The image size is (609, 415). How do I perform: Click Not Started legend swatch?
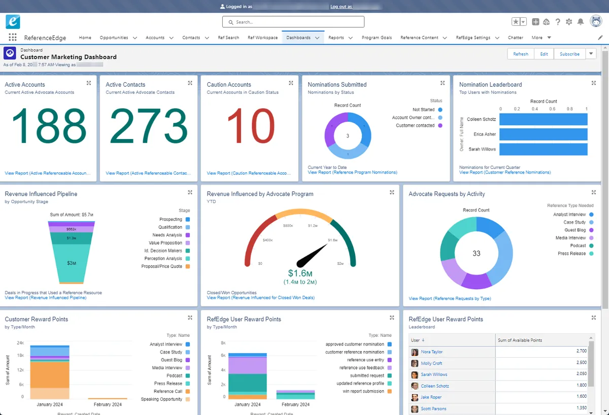(x=440, y=110)
